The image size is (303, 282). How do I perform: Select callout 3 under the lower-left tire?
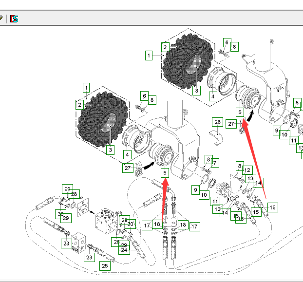coord(111,150)
